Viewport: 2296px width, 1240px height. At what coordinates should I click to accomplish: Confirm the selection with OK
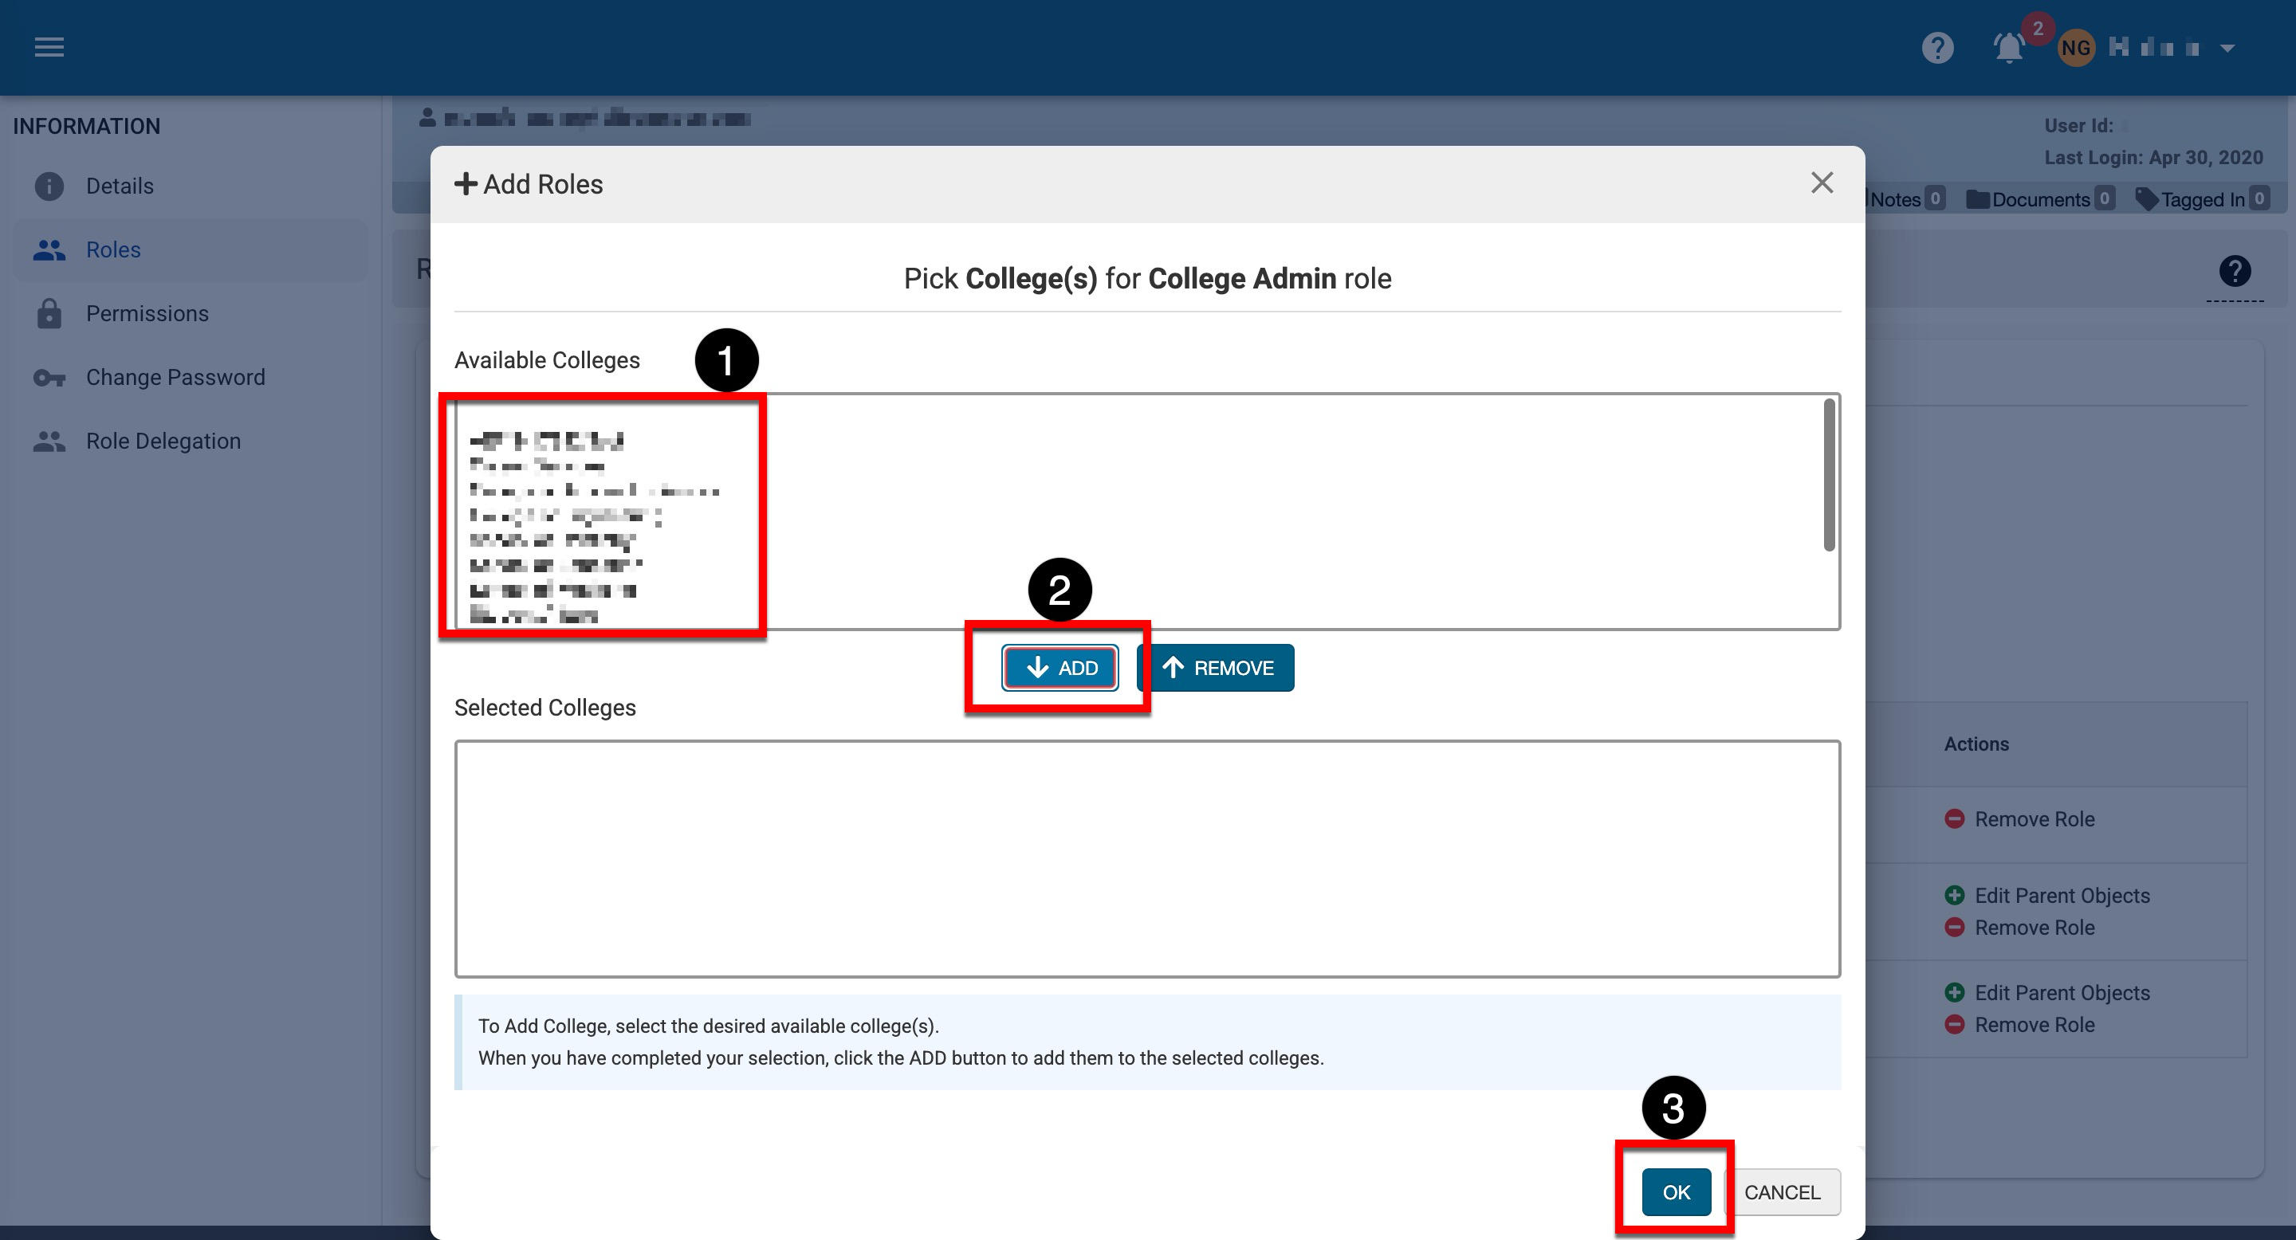(x=1676, y=1192)
